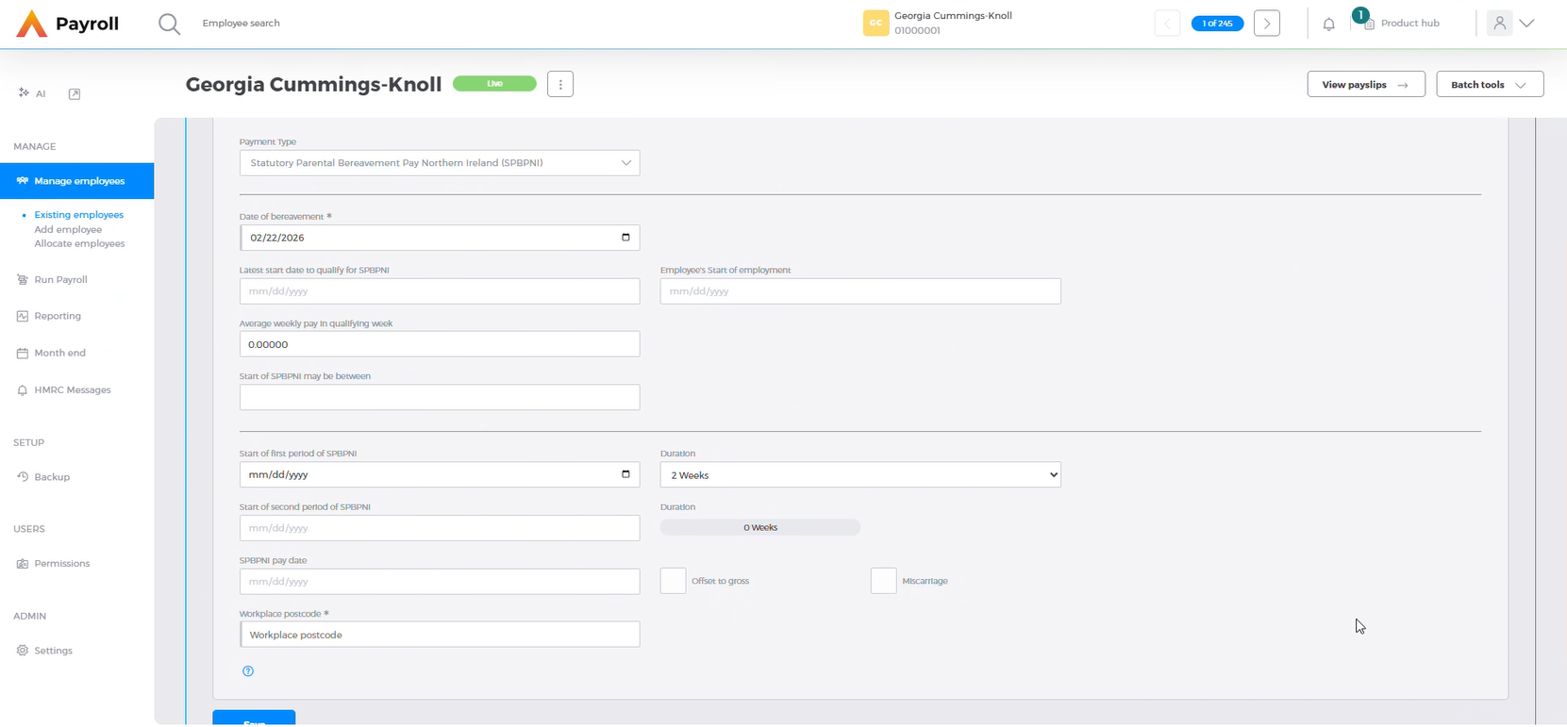Click Latest start date to qualify field

(440, 291)
